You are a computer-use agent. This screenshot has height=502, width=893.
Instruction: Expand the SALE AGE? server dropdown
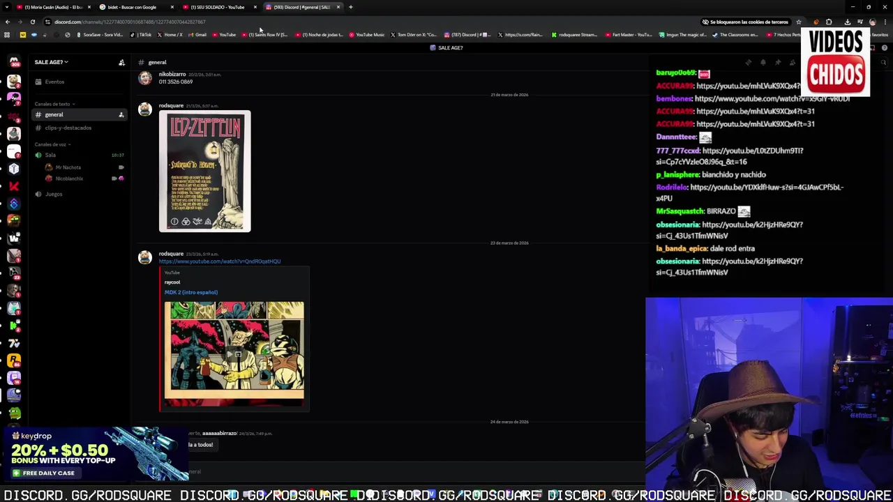click(x=52, y=62)
